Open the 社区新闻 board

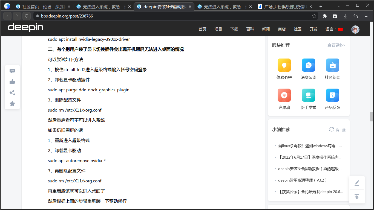(333, 69)
